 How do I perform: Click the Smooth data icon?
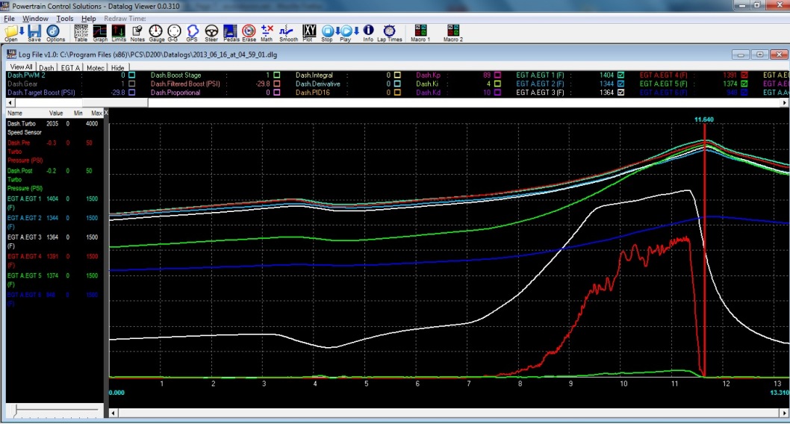point(288,31)
